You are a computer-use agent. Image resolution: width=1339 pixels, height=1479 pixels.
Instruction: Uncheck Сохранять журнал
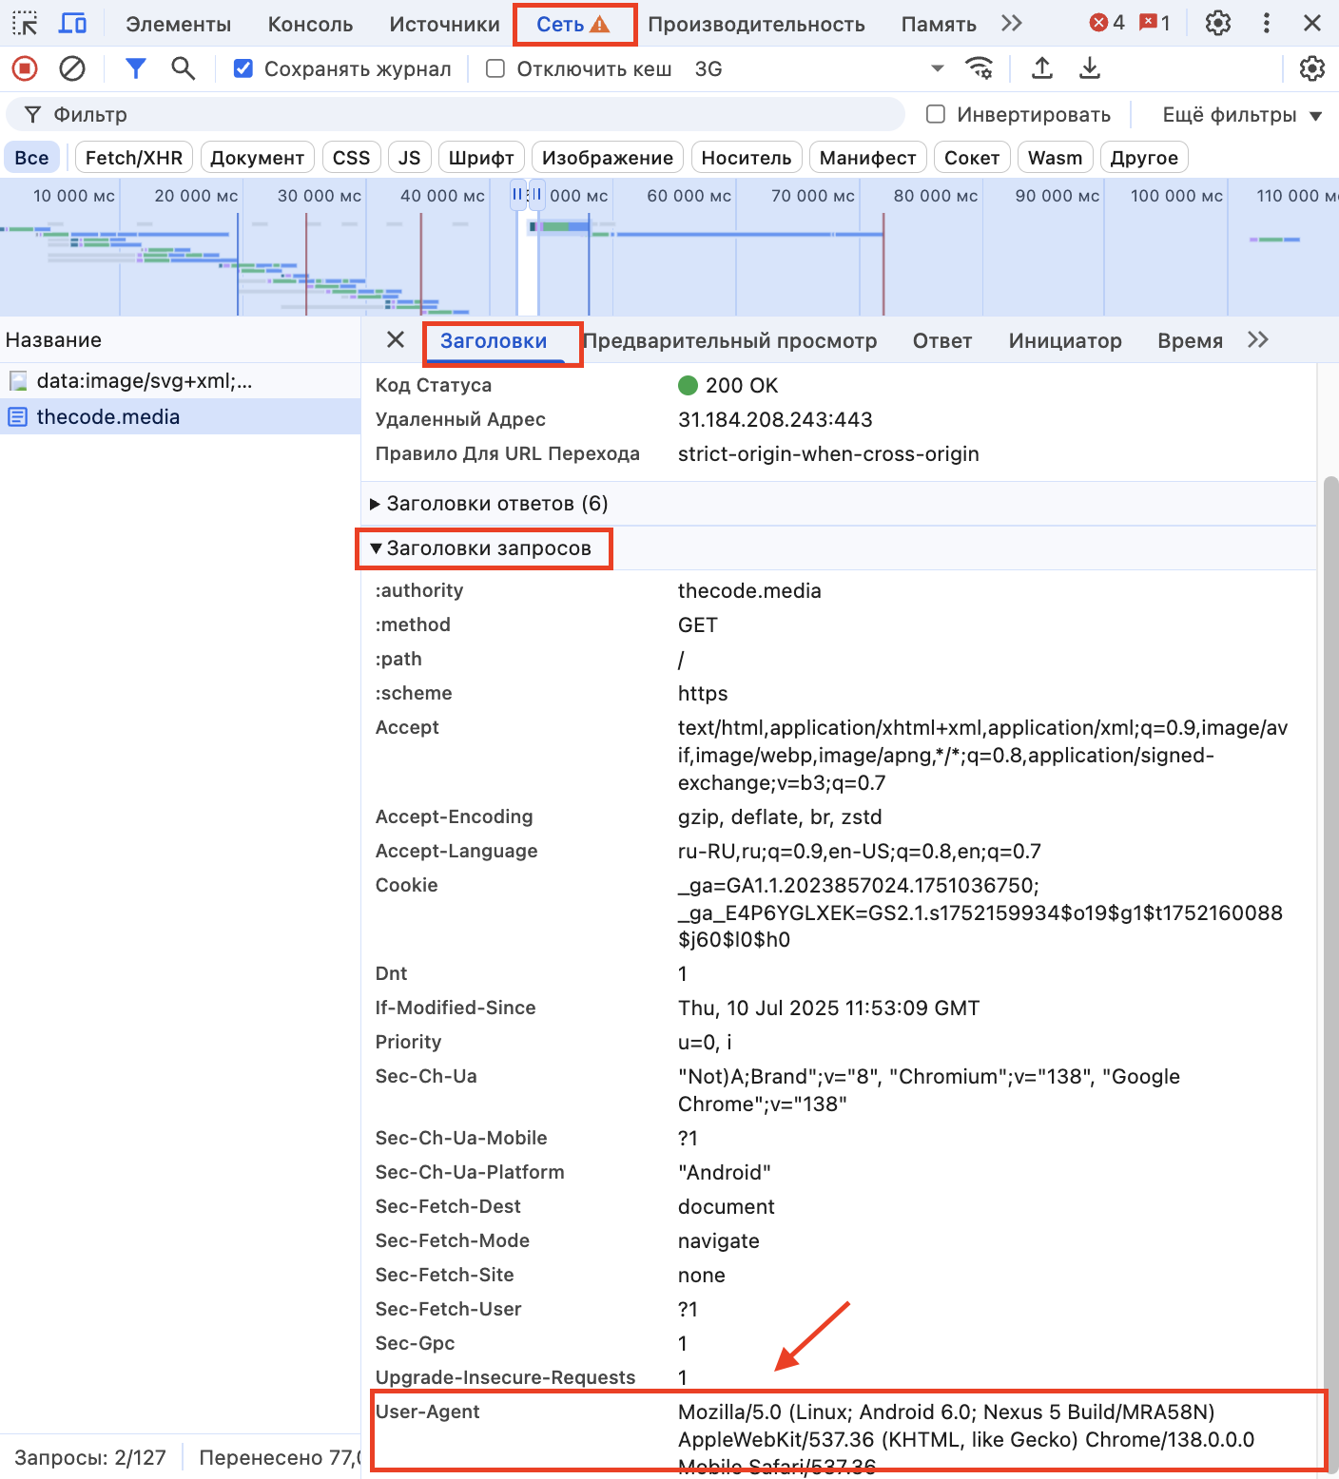click(243, 67)
